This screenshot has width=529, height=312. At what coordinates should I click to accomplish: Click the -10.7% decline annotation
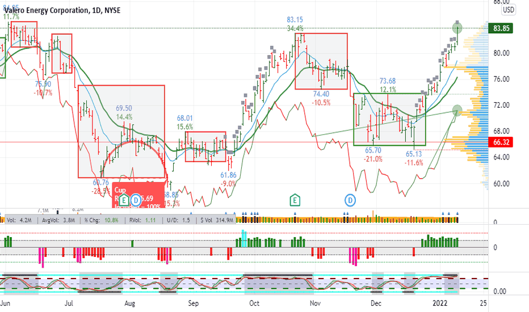[43, 92]
